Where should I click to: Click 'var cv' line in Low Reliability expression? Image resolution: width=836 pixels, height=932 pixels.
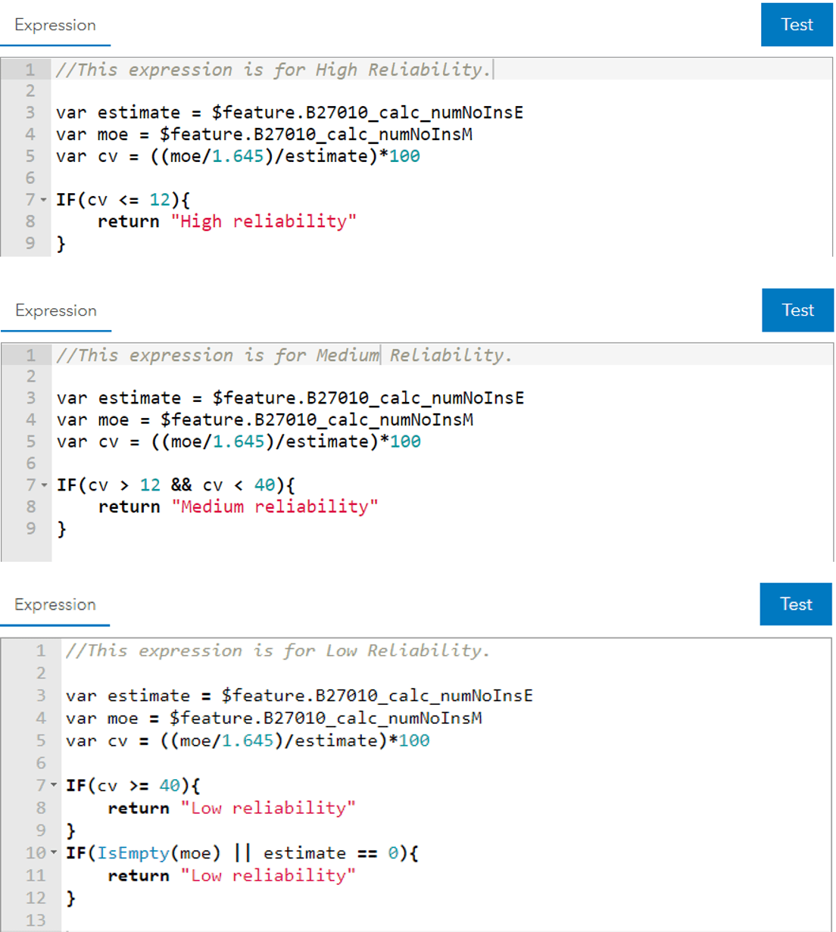click(248, 740)
